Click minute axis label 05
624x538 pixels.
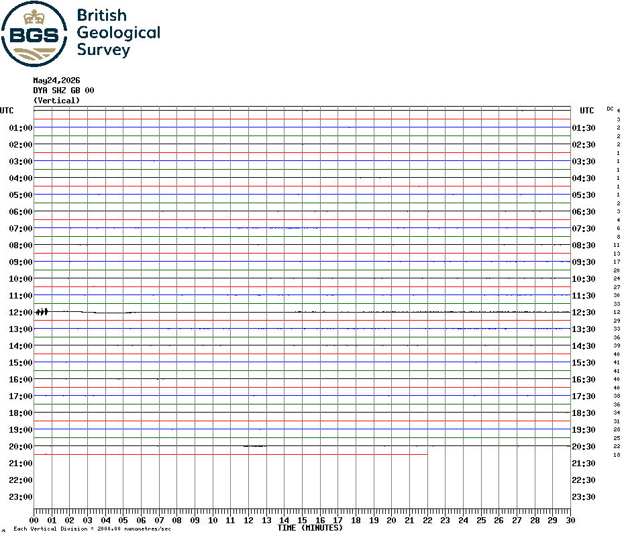(x=123, y=520)
